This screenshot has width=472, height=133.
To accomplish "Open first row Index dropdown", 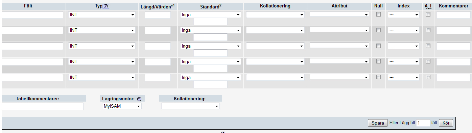I will (404, 15).
